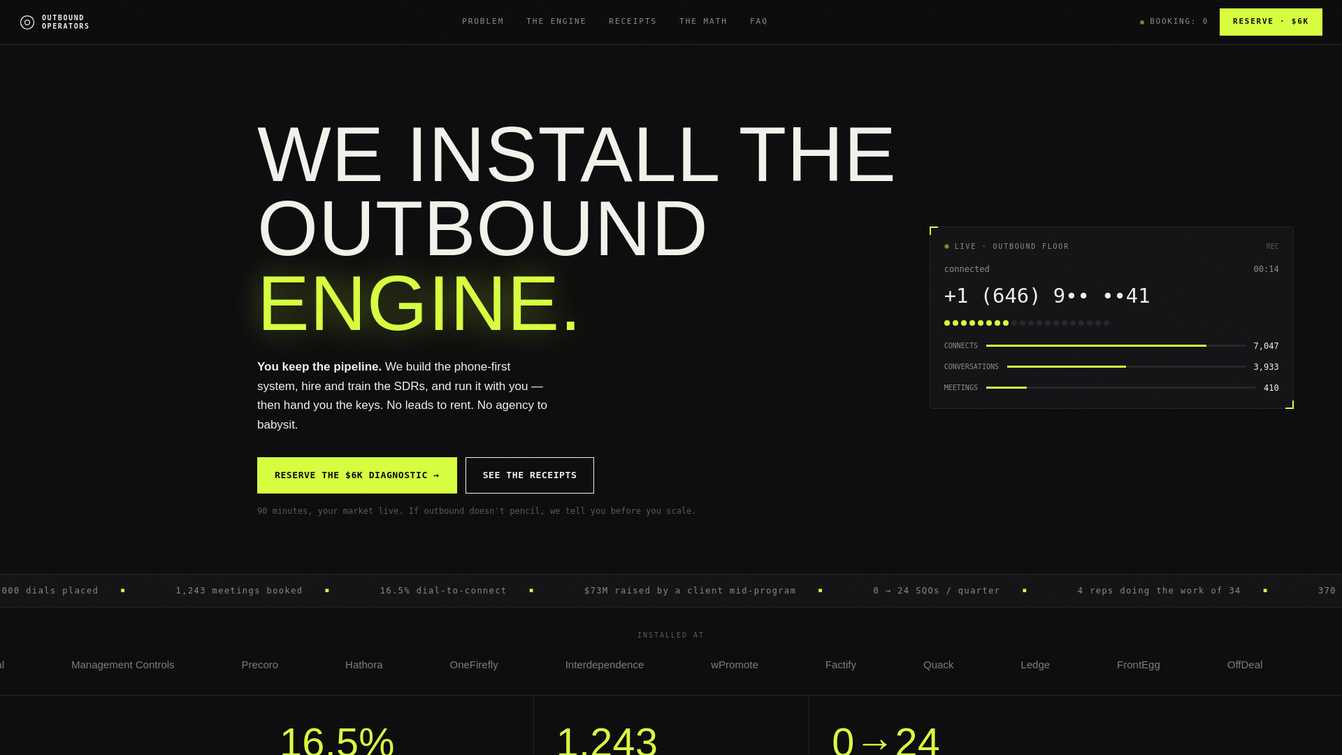This screenshot has height=755, width=1342.
Task: Click '$73M raised by a client mid-program'
Action: click(x=690, y=591)
